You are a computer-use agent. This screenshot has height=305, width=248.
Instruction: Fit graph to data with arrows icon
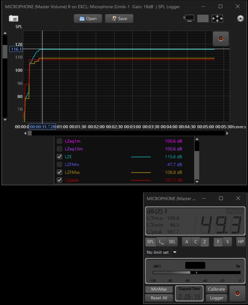(217, 18)
